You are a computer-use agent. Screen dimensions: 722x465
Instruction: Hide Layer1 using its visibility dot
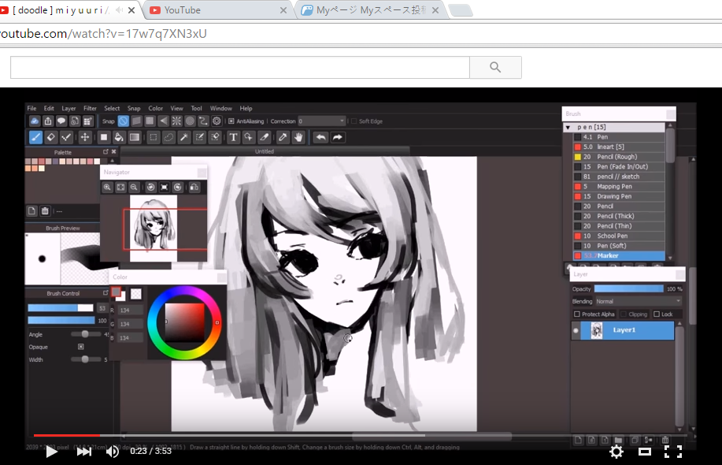click(576, 330)
